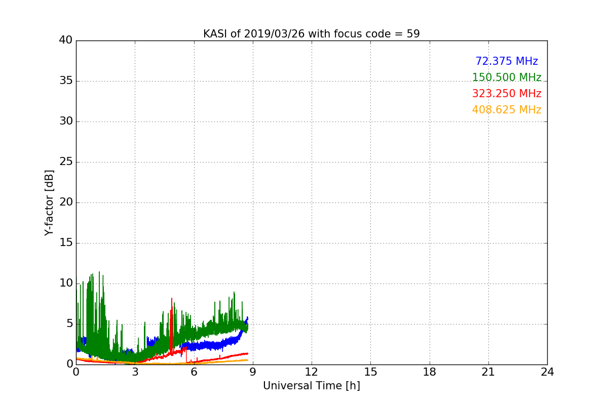Click the y-axis tick value 5

click(x=69, y=323)
